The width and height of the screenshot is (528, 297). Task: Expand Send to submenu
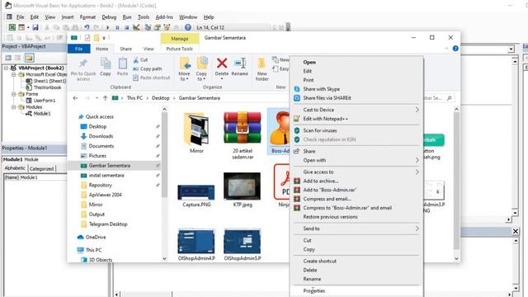pos(417,229)
